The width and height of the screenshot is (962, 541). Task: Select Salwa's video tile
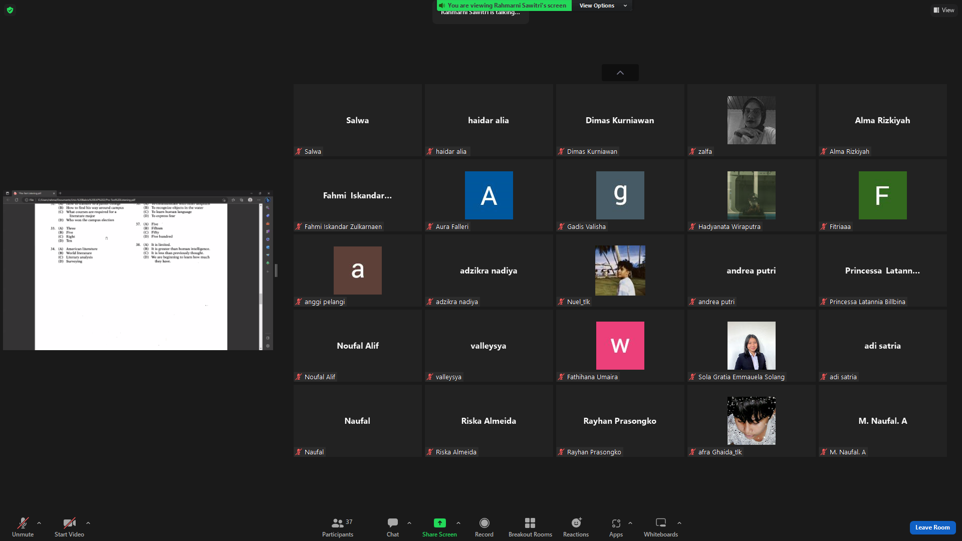tap(357, 120)
